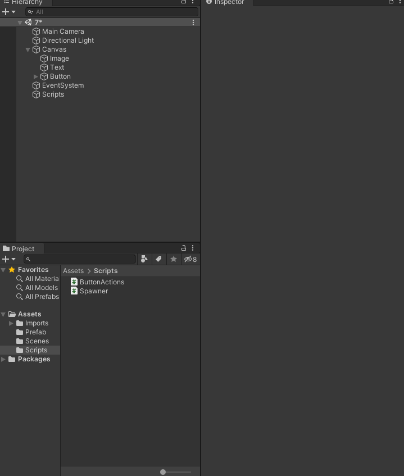The width and height of the screenshot is (404, 476).
Task: Click the Main Camera cube icon
Action: pos(36,31)
